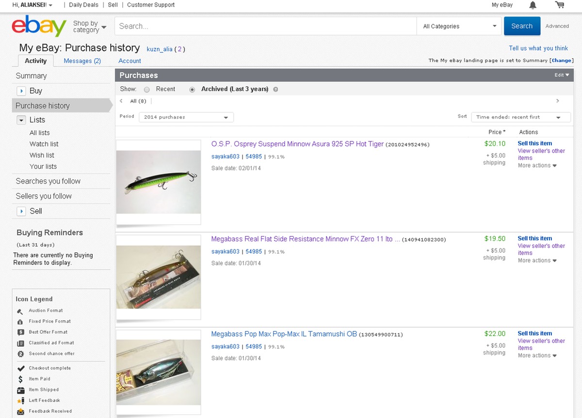Open Sellers you follow in sidebar

[x=44, y=196]
